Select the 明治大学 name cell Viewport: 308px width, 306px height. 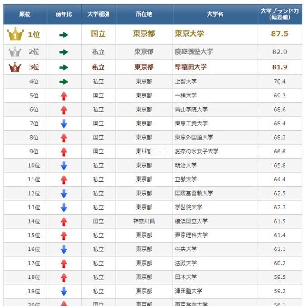pyautogui.click(x=215, y=166)
